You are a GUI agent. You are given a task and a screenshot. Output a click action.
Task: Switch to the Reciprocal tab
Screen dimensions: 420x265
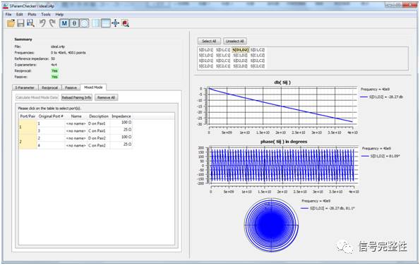(50, 87)
